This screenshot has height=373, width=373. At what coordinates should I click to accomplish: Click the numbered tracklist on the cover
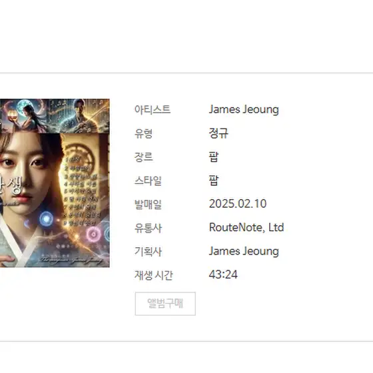(x=81, y=192)
